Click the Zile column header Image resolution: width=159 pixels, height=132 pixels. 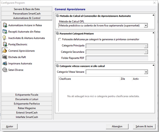[x=126, y=79]
